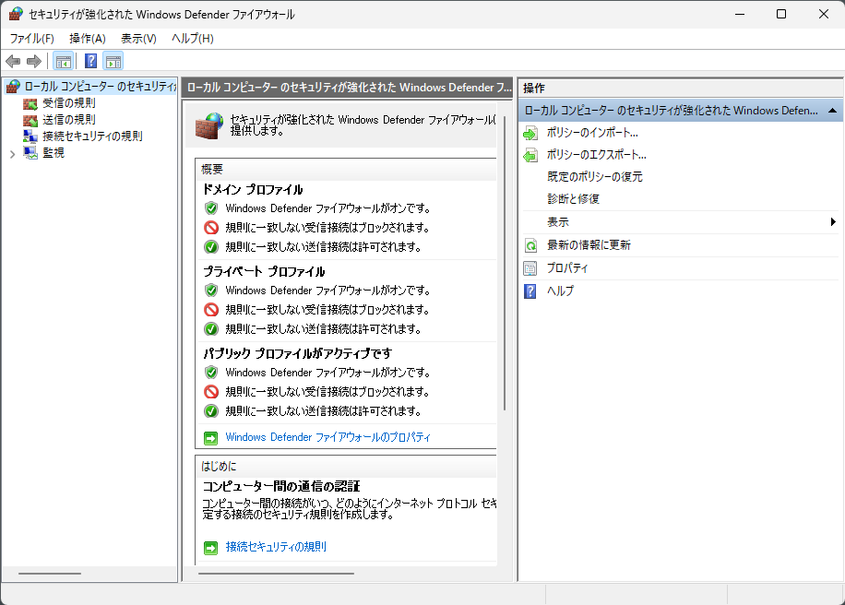This screenshot has width=845, height=605.
Task: Click the Forward arrow toolbar icon
Action: tap(34, 62)
